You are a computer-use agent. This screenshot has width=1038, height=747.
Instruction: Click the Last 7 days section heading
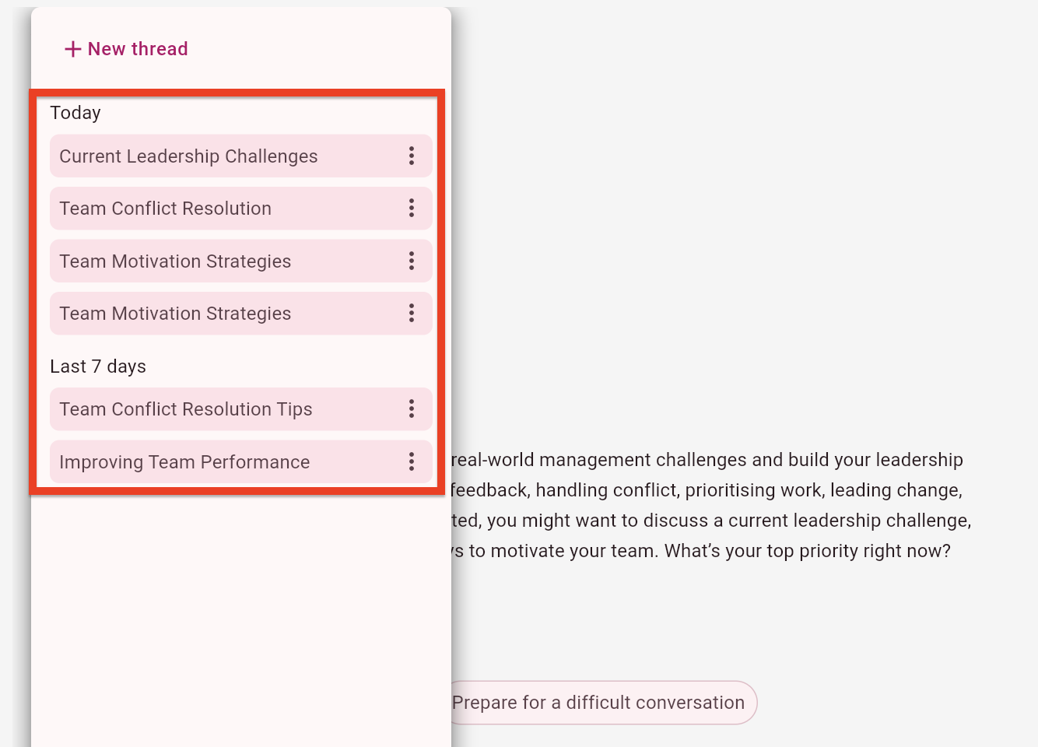tap(98, 366)
